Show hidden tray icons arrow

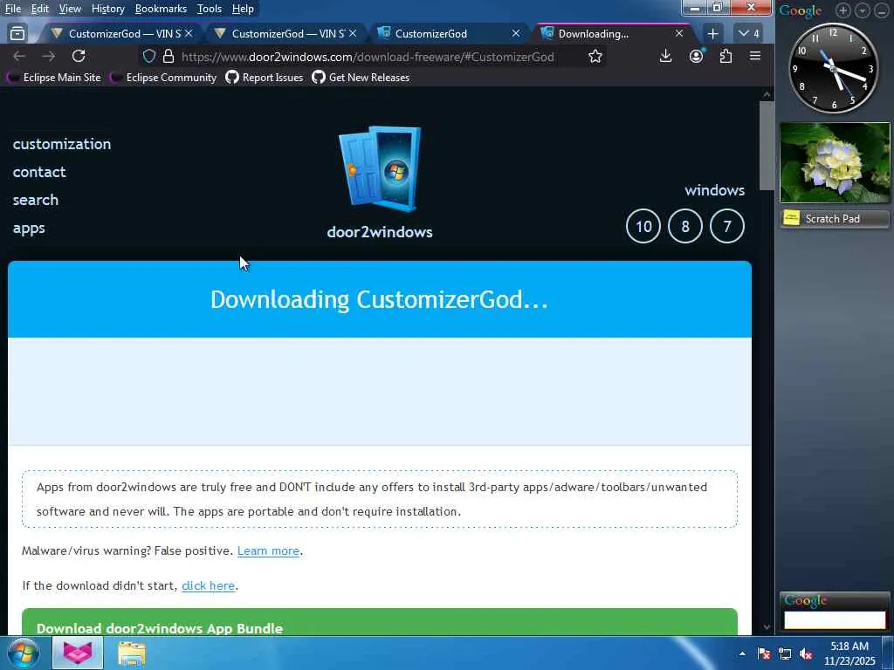[742, 653]
